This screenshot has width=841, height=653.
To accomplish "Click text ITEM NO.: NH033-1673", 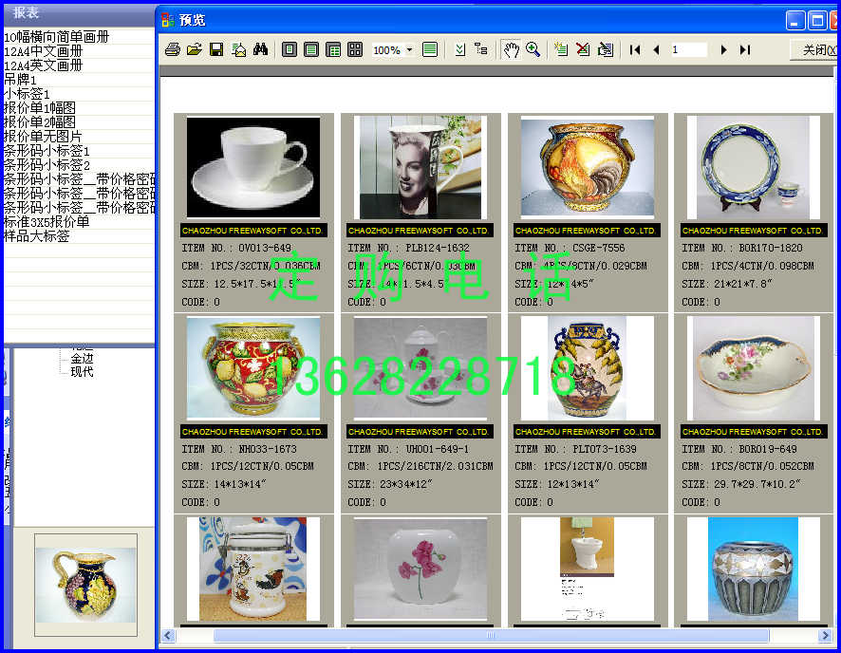I will [239, 449].
